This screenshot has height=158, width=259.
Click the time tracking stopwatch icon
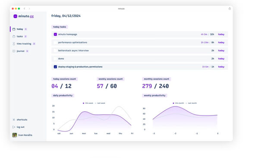[x=14, y=44]
